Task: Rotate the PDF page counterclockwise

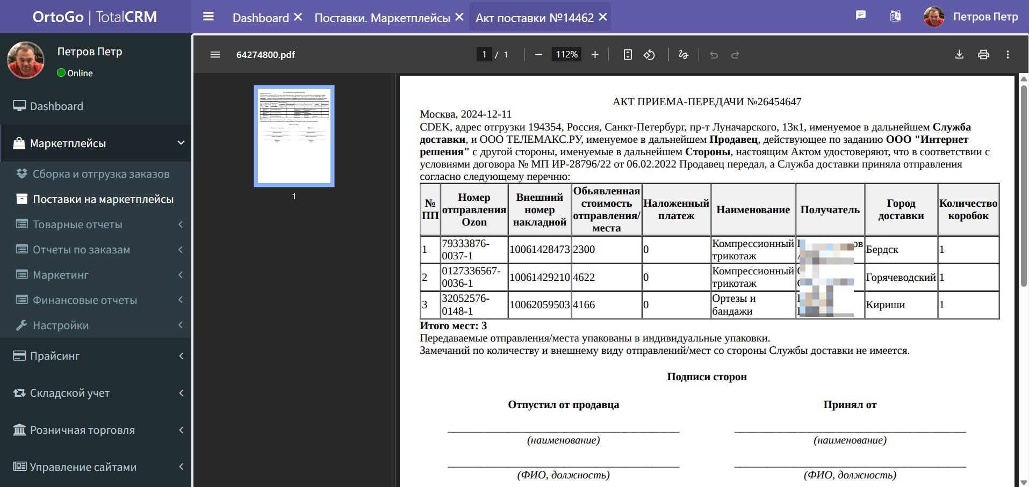Action: pyautogui.click(x=649, y=55)
